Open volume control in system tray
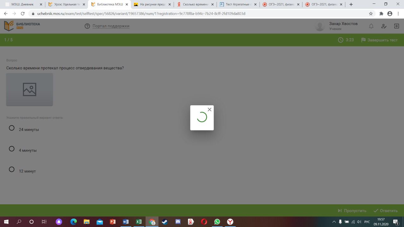 (x=359, y=222)
